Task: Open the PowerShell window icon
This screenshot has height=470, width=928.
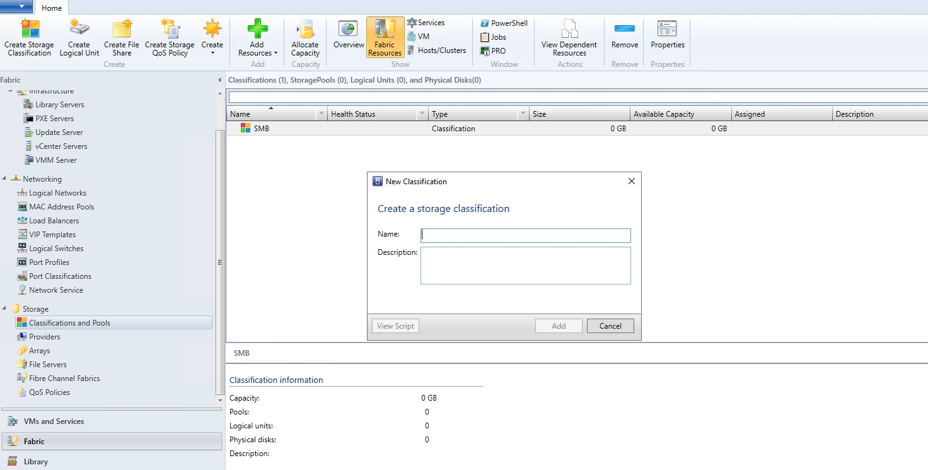Action: coord(504,23)
